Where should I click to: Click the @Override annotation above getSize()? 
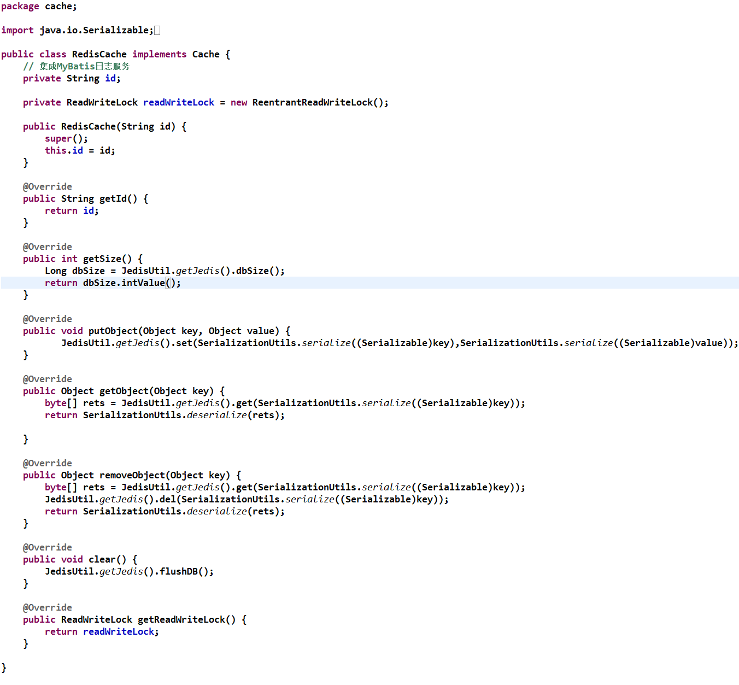click(x=47, y=247)
